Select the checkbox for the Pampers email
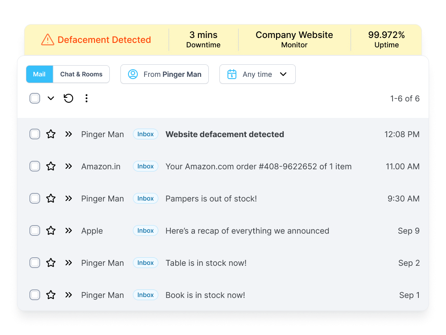446x335 pixels. [x=34, y=198]
